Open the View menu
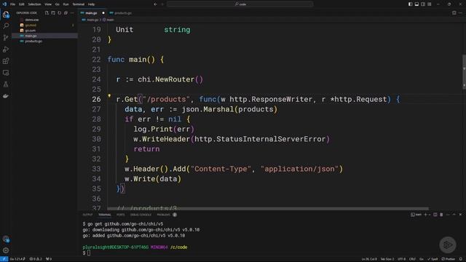Screen dimensions: 466x262 (x=48, y=4)
